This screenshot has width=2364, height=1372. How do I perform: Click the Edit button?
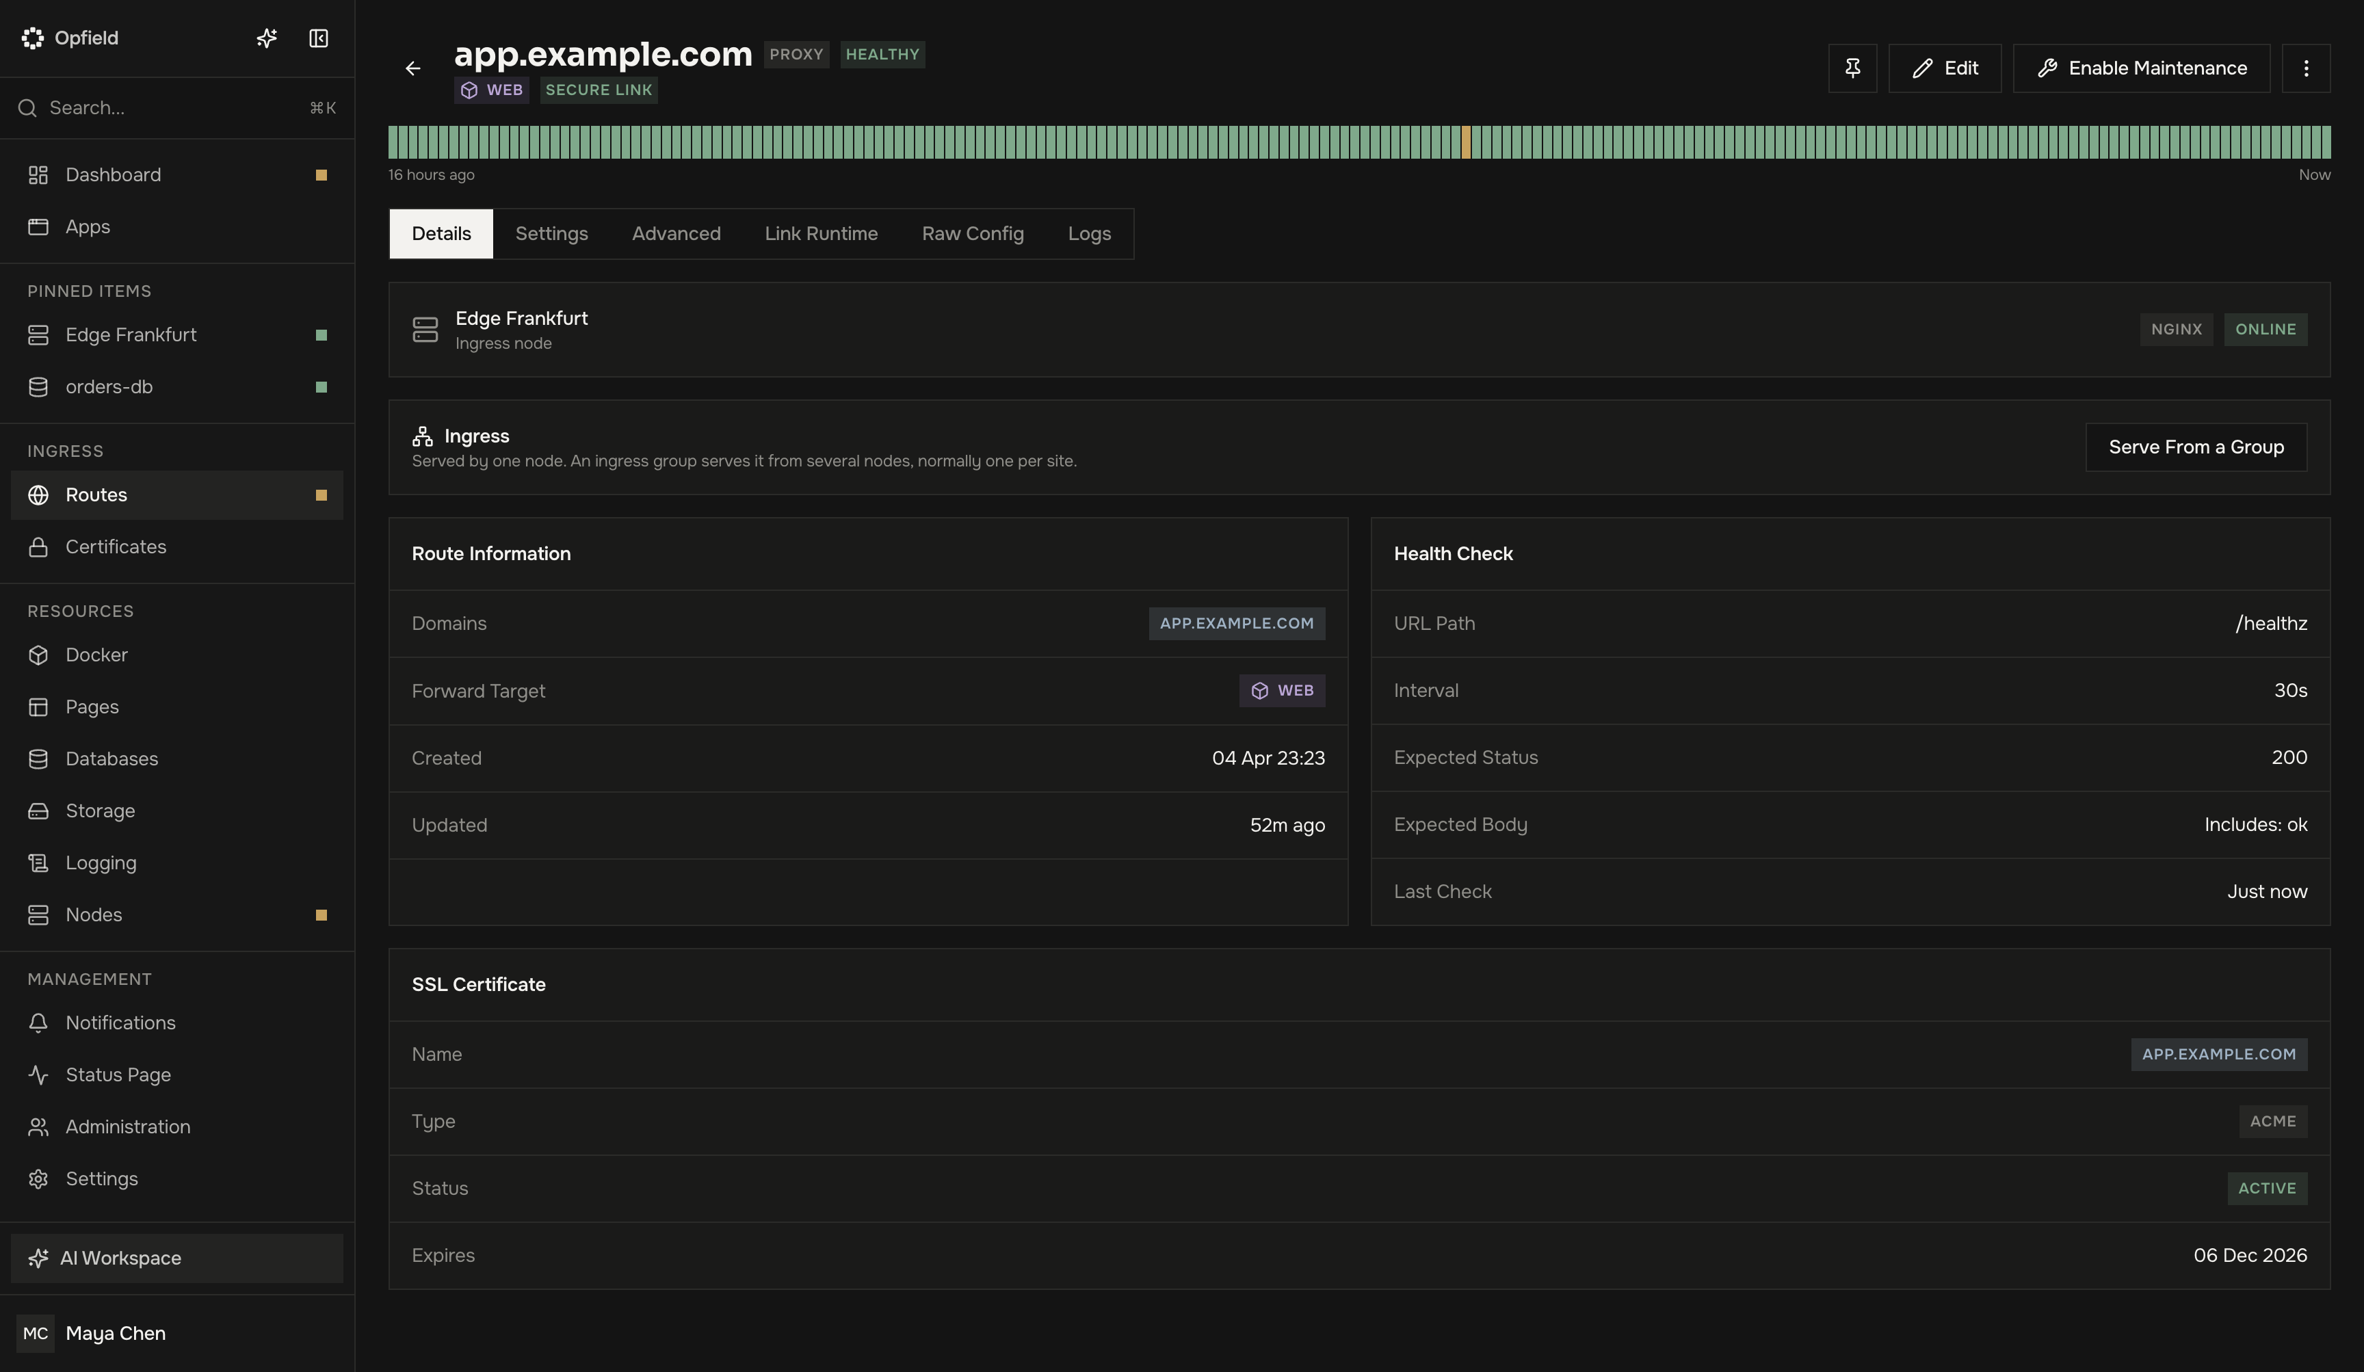click(x=1945, y=68)
